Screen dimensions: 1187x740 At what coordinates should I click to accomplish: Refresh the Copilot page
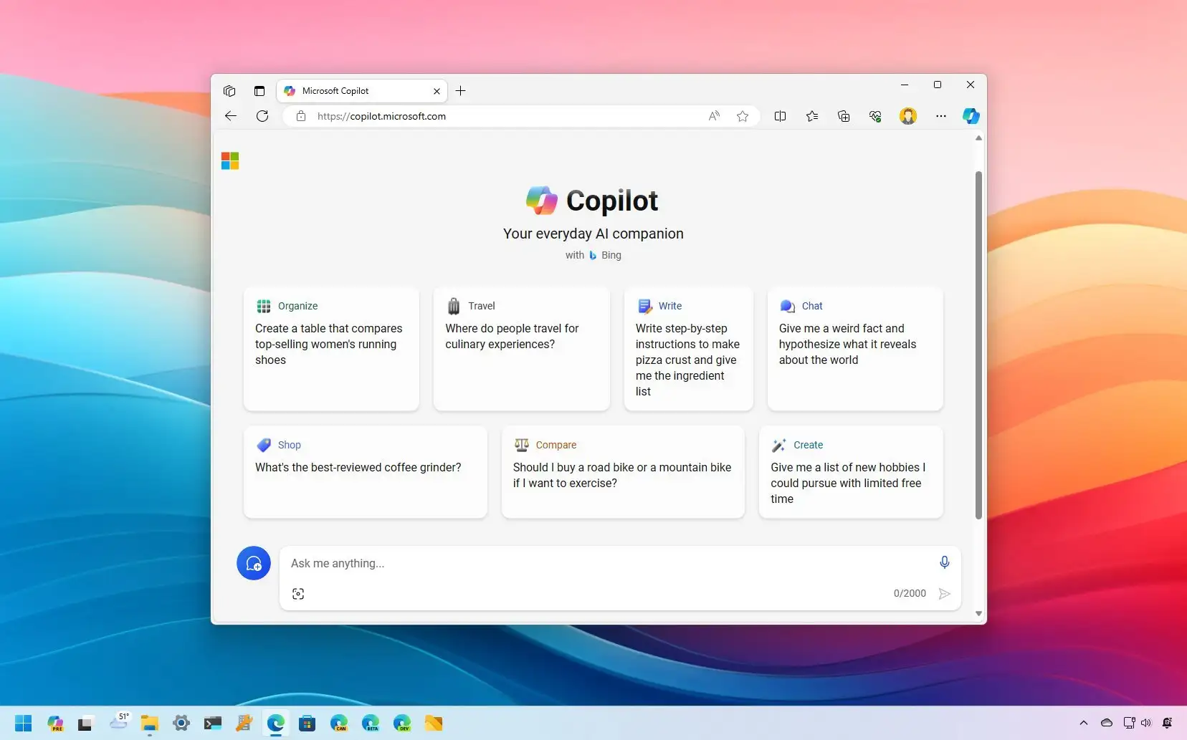[262, 116]
